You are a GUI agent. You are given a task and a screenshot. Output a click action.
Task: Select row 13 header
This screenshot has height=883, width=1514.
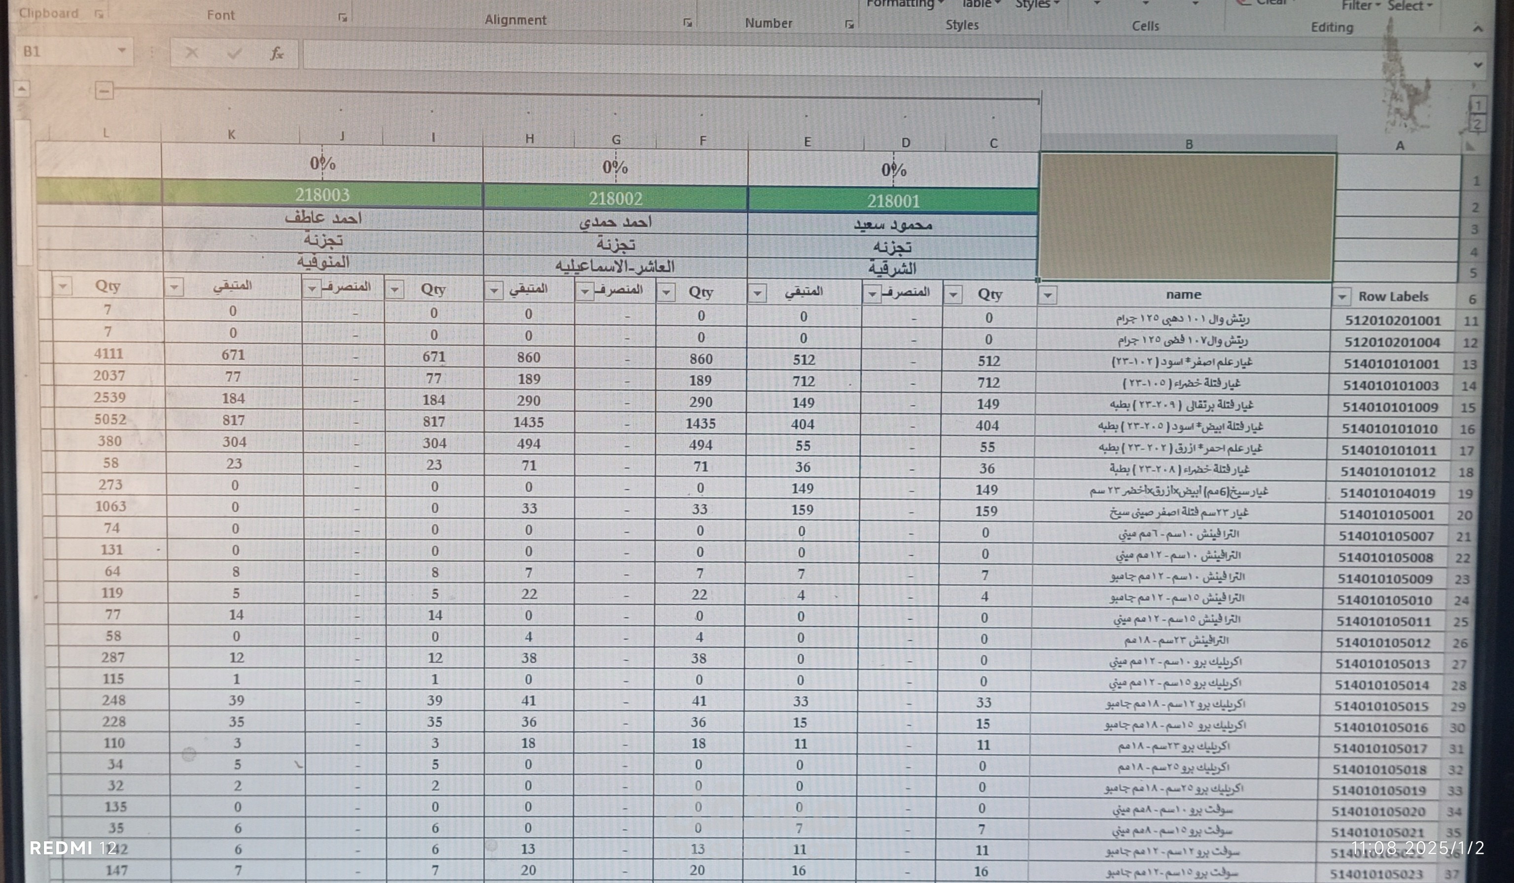coord(1469,365)
